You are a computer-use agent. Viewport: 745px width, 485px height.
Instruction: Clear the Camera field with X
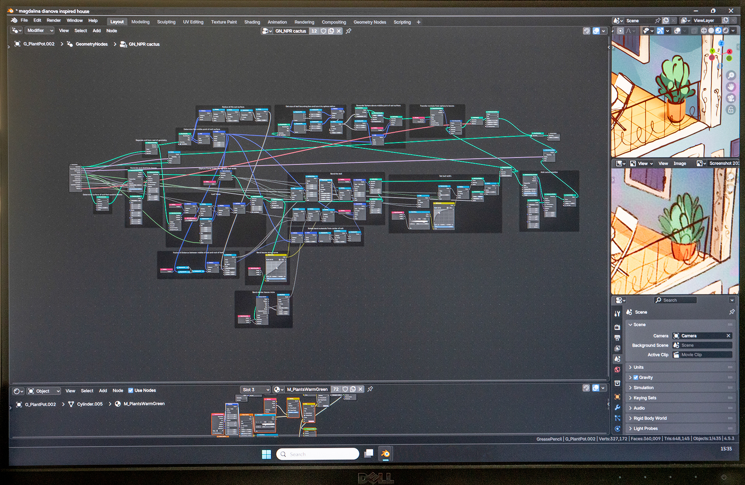pyautogui.click(x=728, y=336)
